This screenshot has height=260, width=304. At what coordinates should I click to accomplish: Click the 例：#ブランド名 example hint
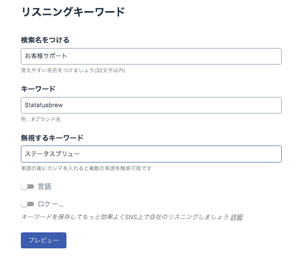point(41,119)
